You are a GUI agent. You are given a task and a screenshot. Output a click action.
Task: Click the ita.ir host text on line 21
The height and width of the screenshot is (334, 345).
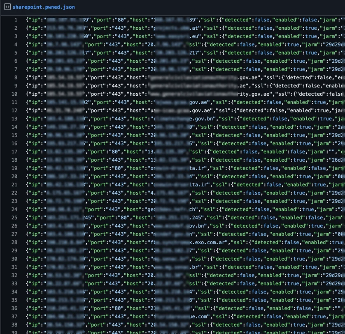[x=198, y=185]
